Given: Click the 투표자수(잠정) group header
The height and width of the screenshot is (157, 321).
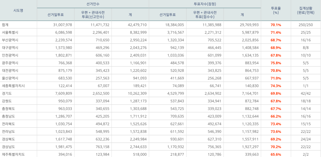Looking at the screenshot, I should (205, 4).
